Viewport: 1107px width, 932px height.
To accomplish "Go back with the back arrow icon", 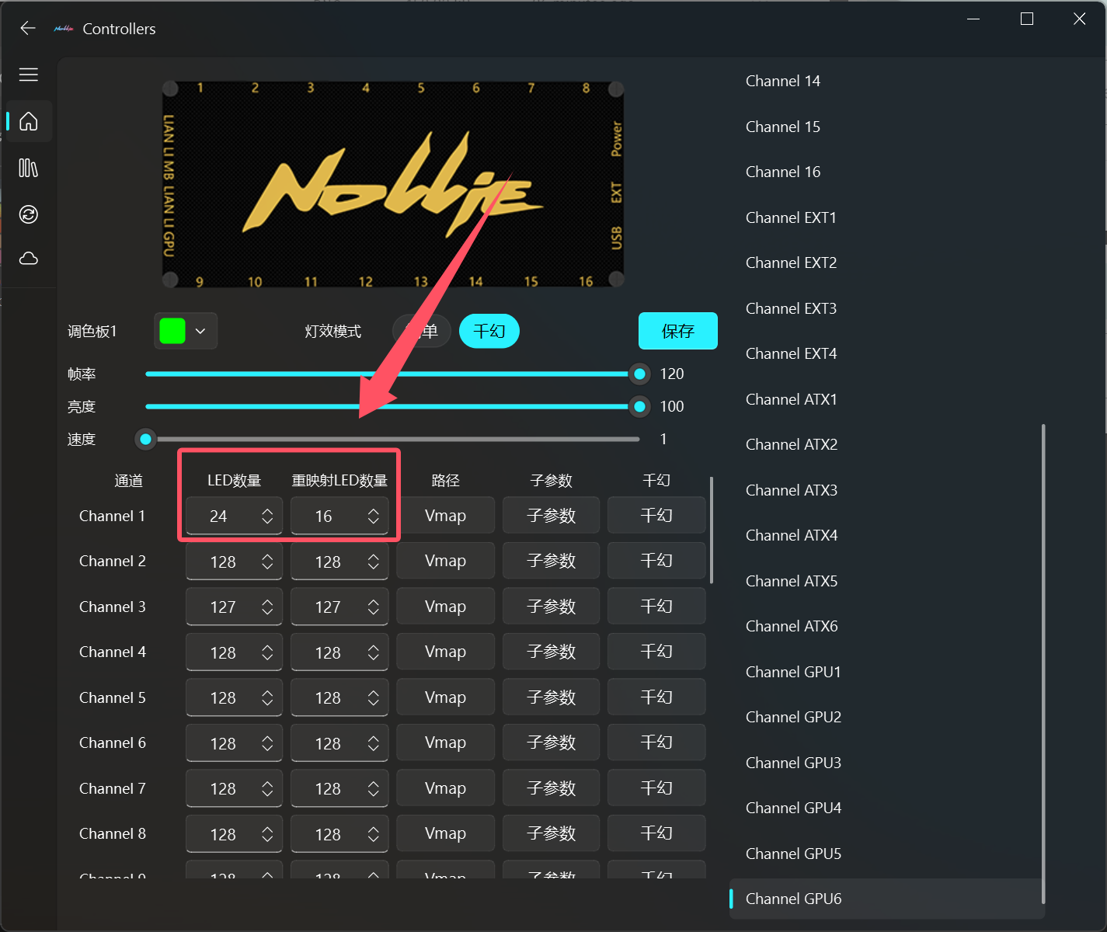I will pyautogui.click(x=28, y=29).
